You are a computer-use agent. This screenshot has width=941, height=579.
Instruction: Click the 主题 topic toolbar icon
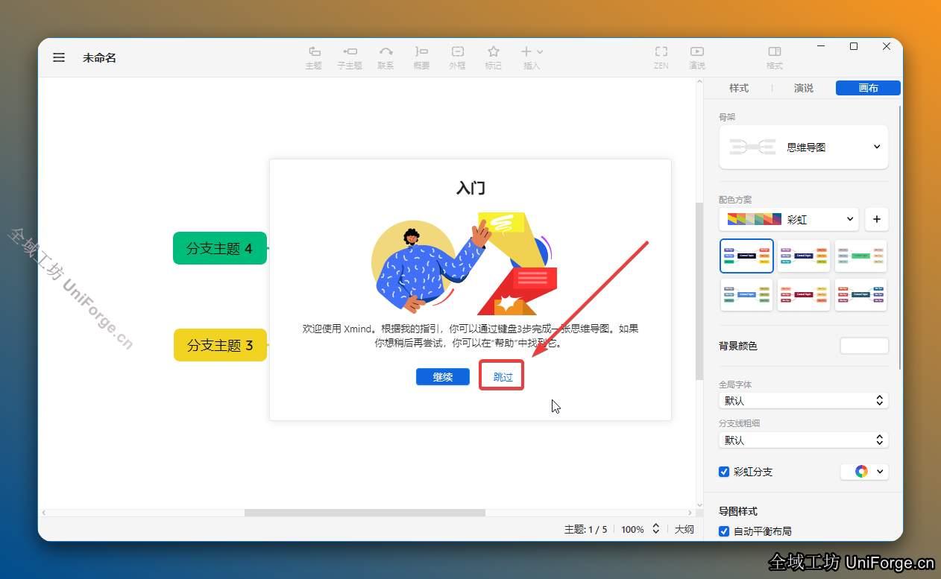(314, 57)
